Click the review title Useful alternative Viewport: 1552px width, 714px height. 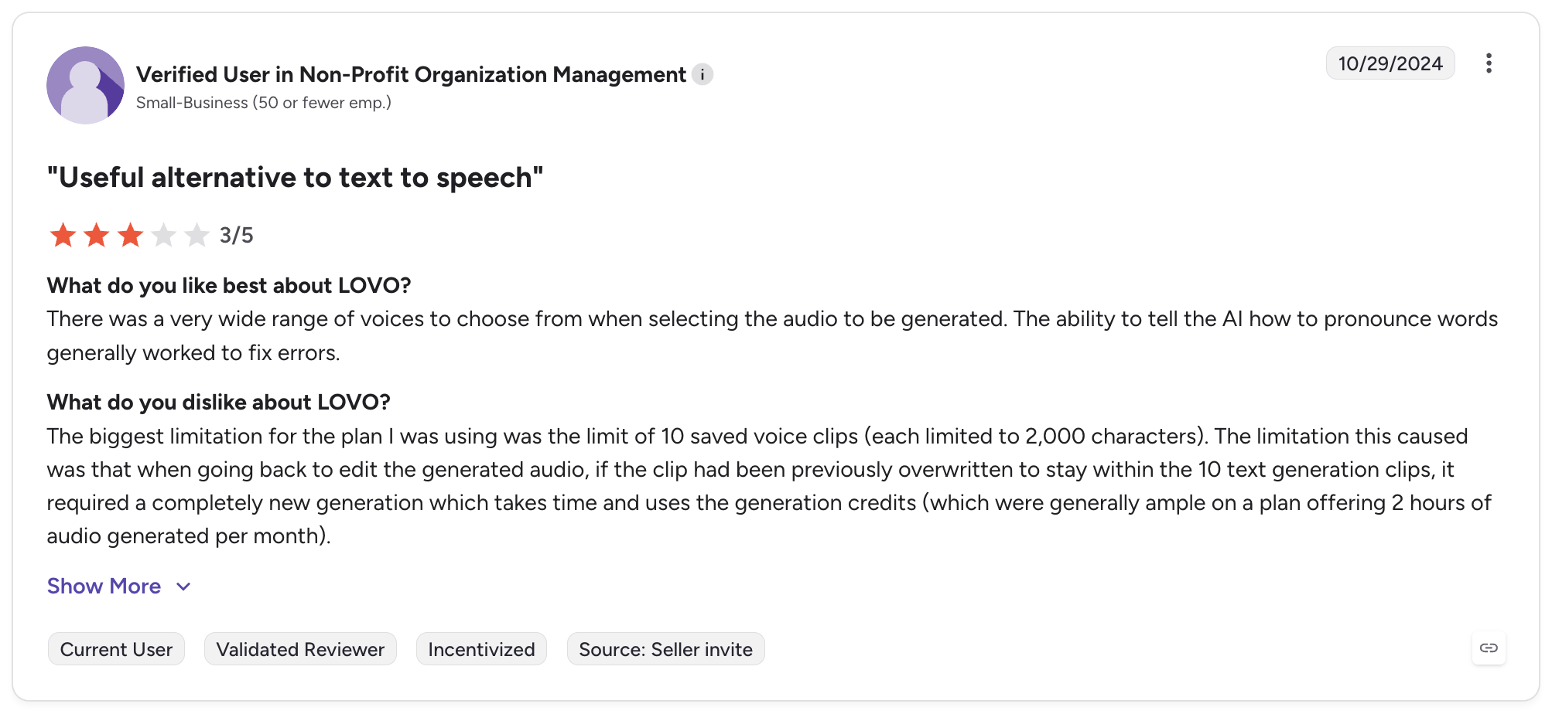click(x=295, y=178)
